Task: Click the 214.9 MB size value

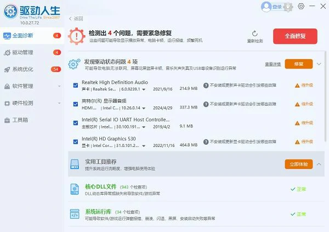Action: tap(189, 89)
